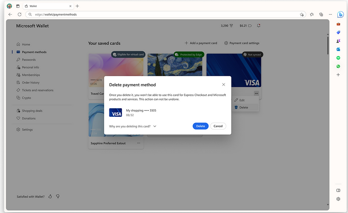Give thumbs down for Wallet satisfaction

(58, 196)
